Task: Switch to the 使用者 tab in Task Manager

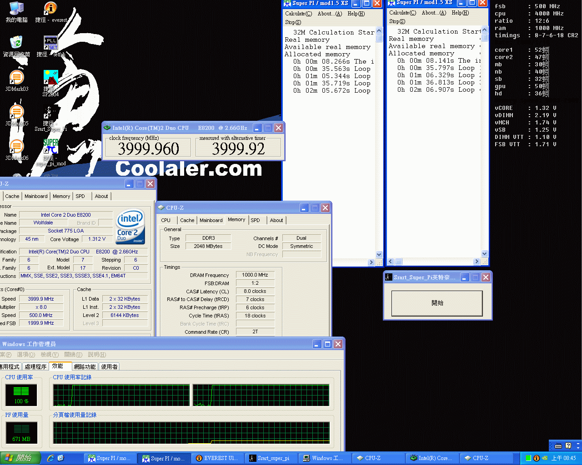Action: pos(109,366)
